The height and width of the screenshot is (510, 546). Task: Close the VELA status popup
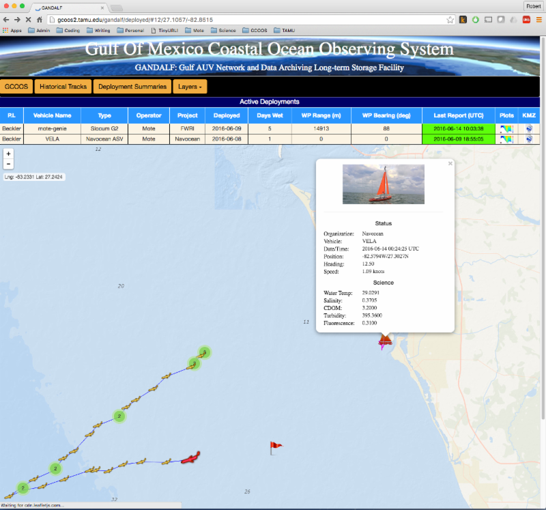click(450, 164)
